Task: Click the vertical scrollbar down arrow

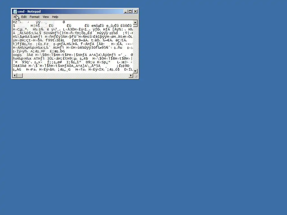Action: tap(135, 71)
